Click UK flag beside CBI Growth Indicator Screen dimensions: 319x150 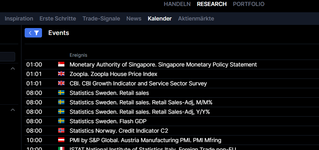coord(61,84)
